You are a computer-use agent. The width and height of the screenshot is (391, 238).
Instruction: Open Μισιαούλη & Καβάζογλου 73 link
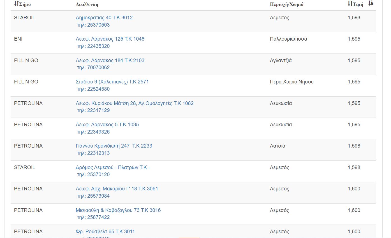pyautogui.click(x=118, y=210)
